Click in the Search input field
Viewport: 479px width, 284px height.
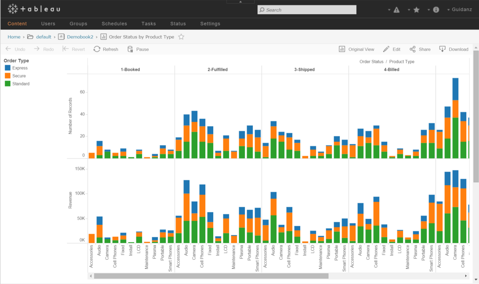point(307,10)
